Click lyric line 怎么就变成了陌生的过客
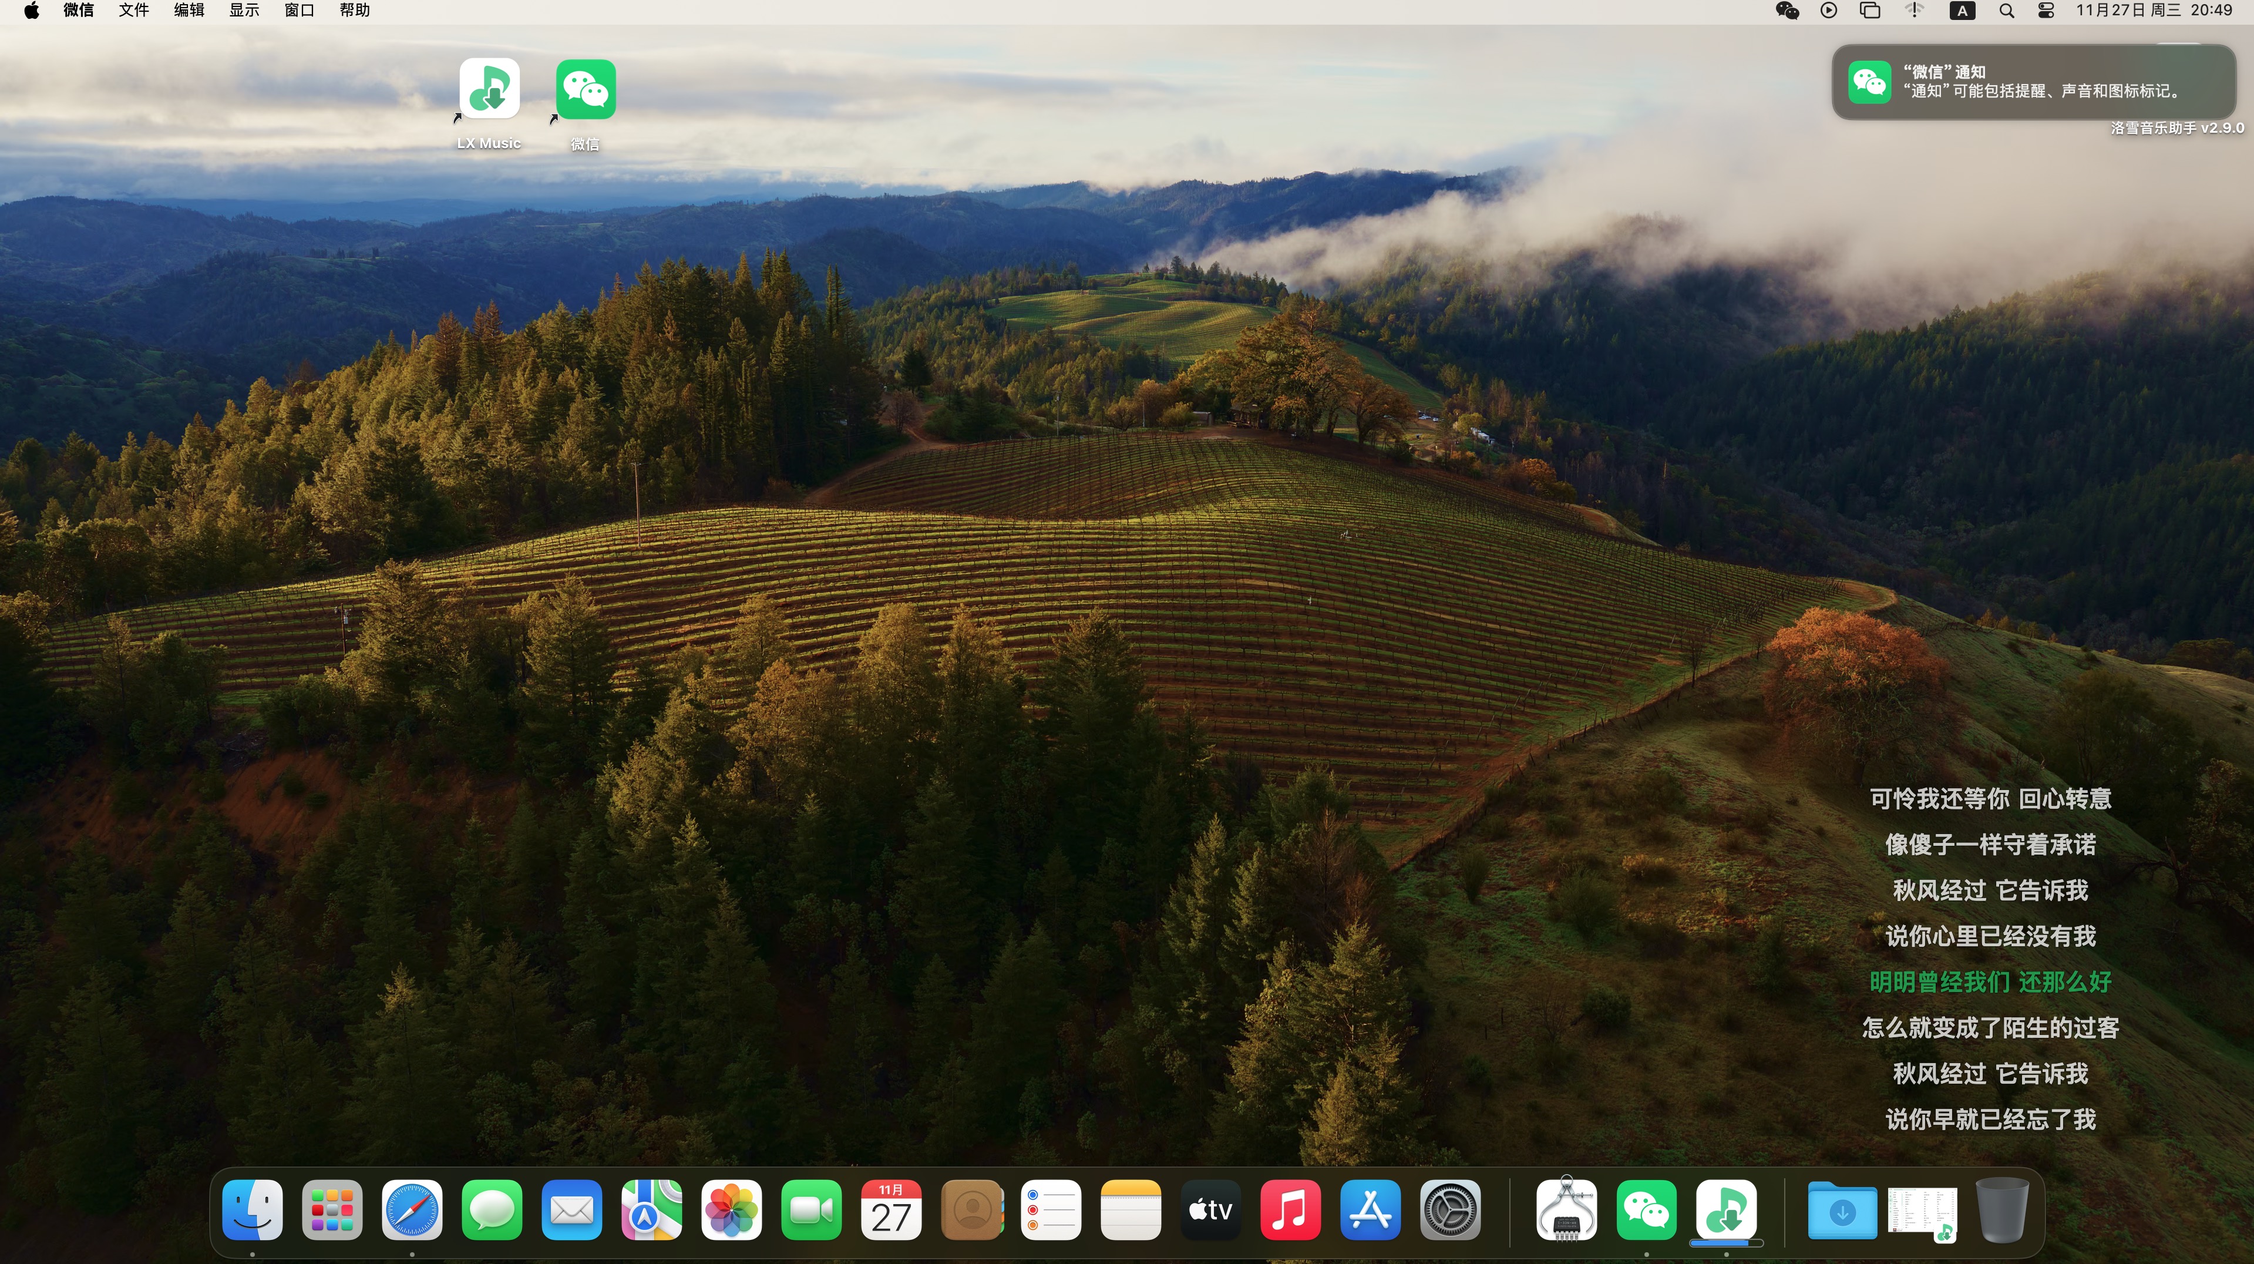2254x1264 pixels. click(1991, 1027)
